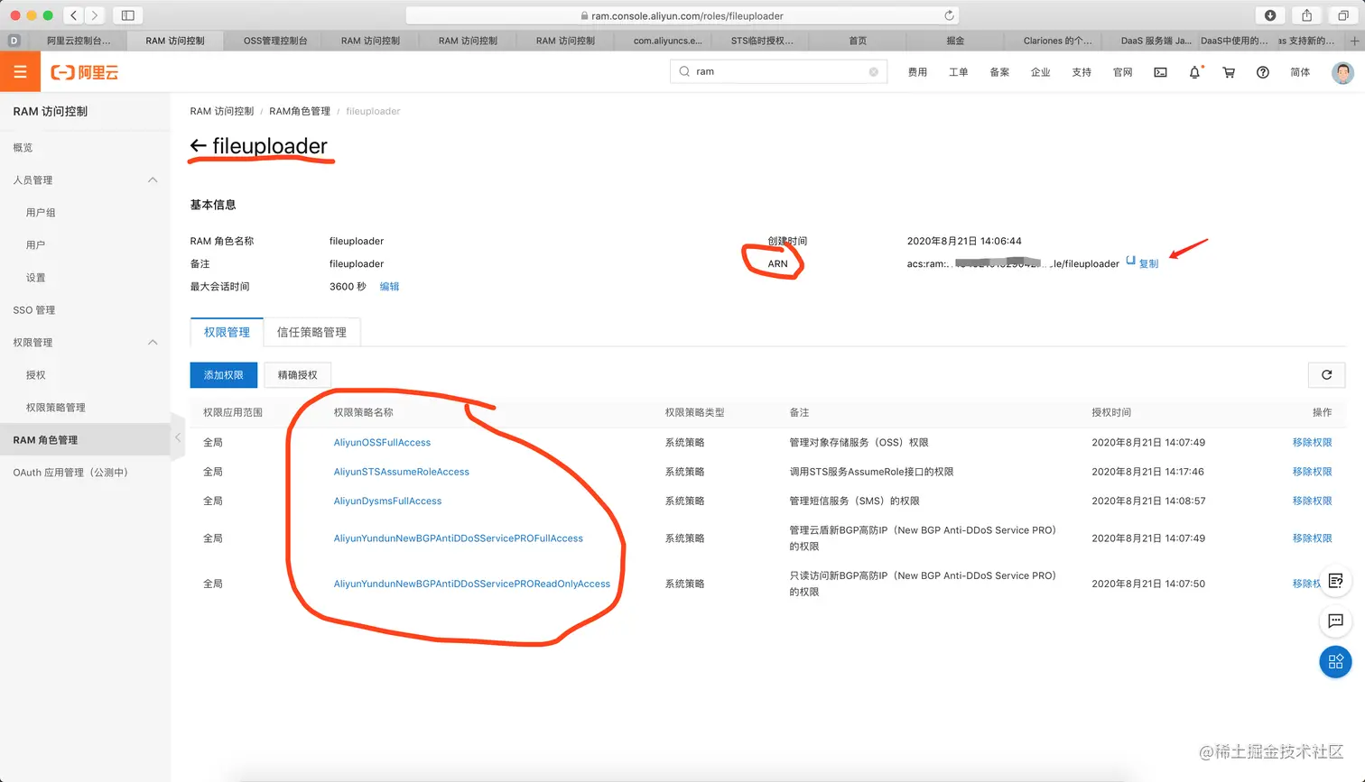Viewport: 1365px width, 782px height.
Task: Select 概览 in the sidebar
Action: point(23,148)
